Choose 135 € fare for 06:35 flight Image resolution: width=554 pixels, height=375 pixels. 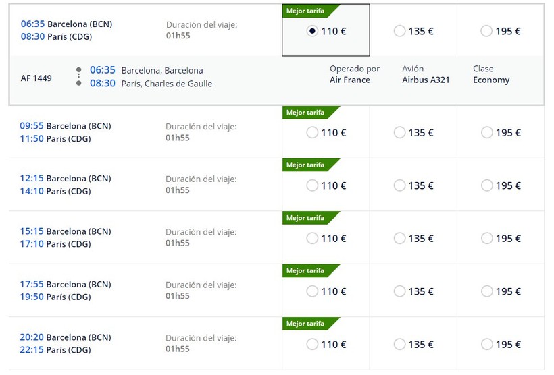pyautogui.click(x=399, y=31)
